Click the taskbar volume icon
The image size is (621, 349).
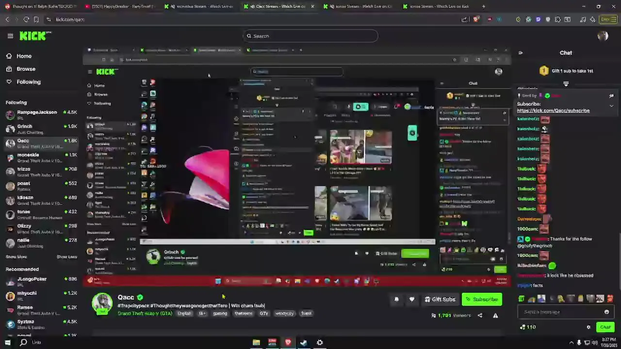tap(595, 343)
